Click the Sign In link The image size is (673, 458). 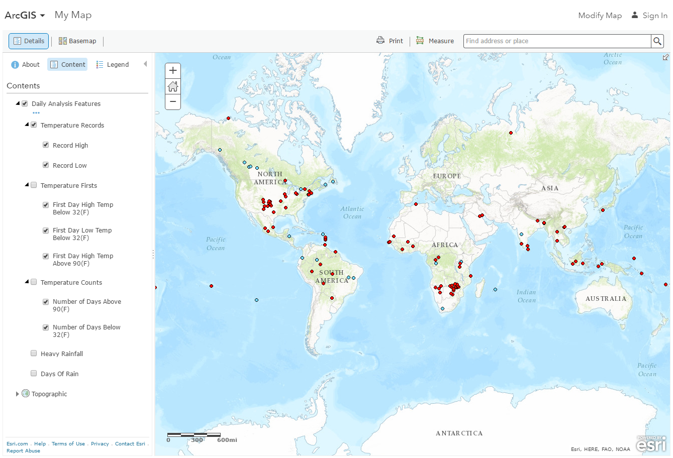point(655,16)
